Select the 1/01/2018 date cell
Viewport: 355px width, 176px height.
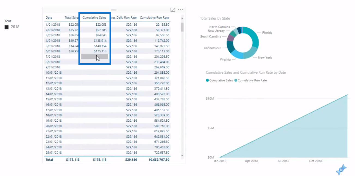click(x=53, y=25)
